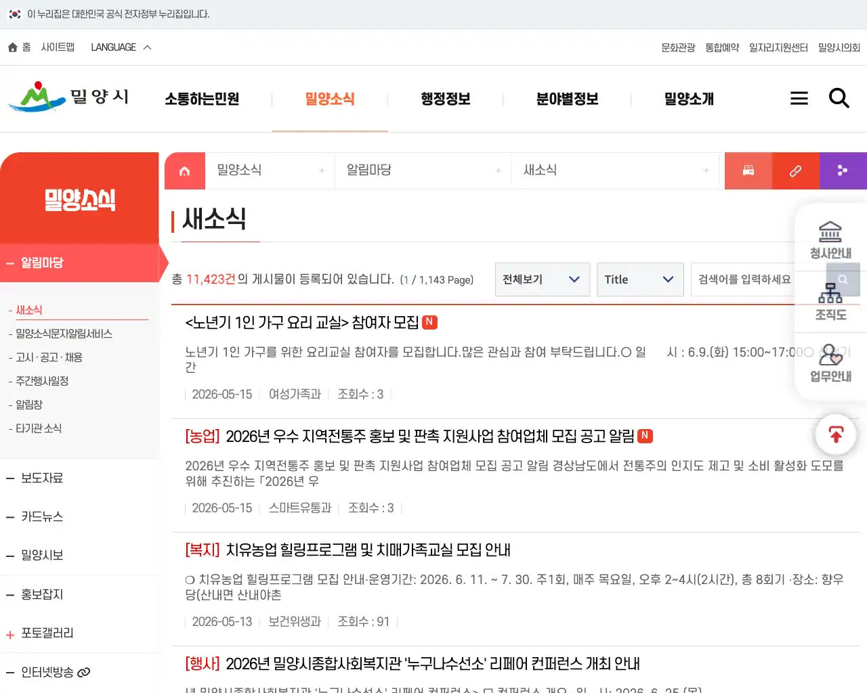Open the 행정정보 main menu

445,99
